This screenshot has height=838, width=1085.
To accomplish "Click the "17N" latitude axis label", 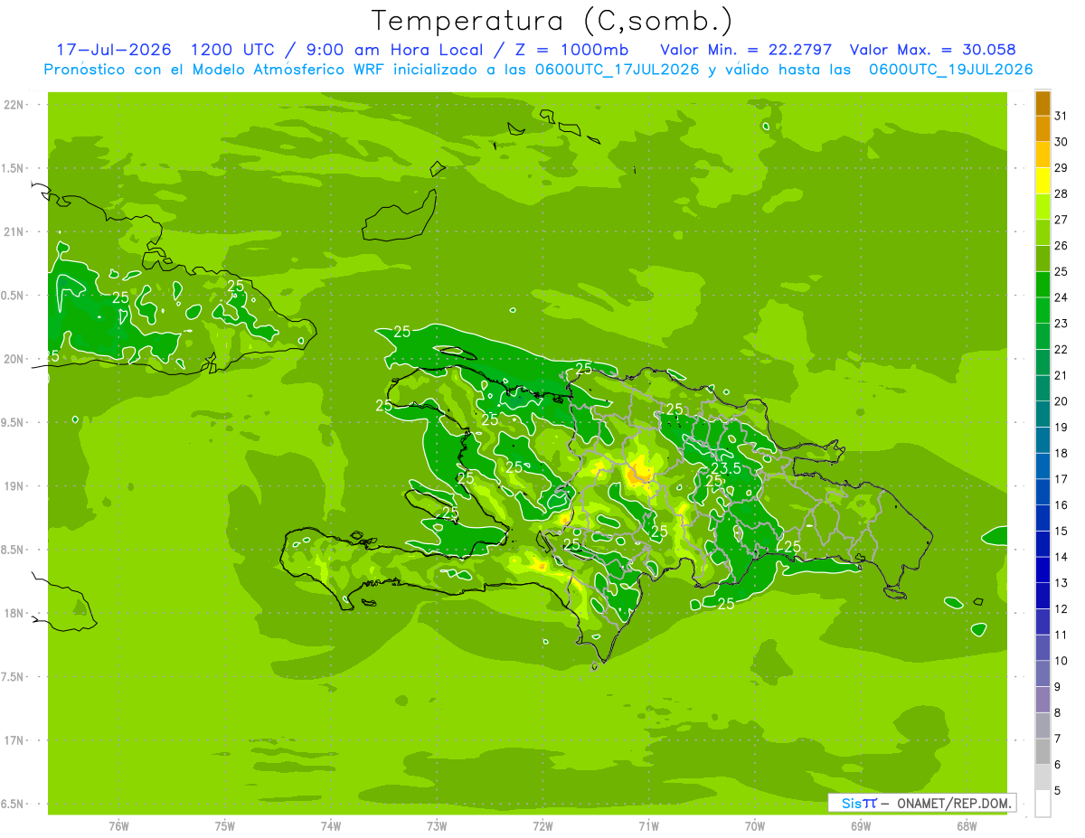I will click(15, 740).
